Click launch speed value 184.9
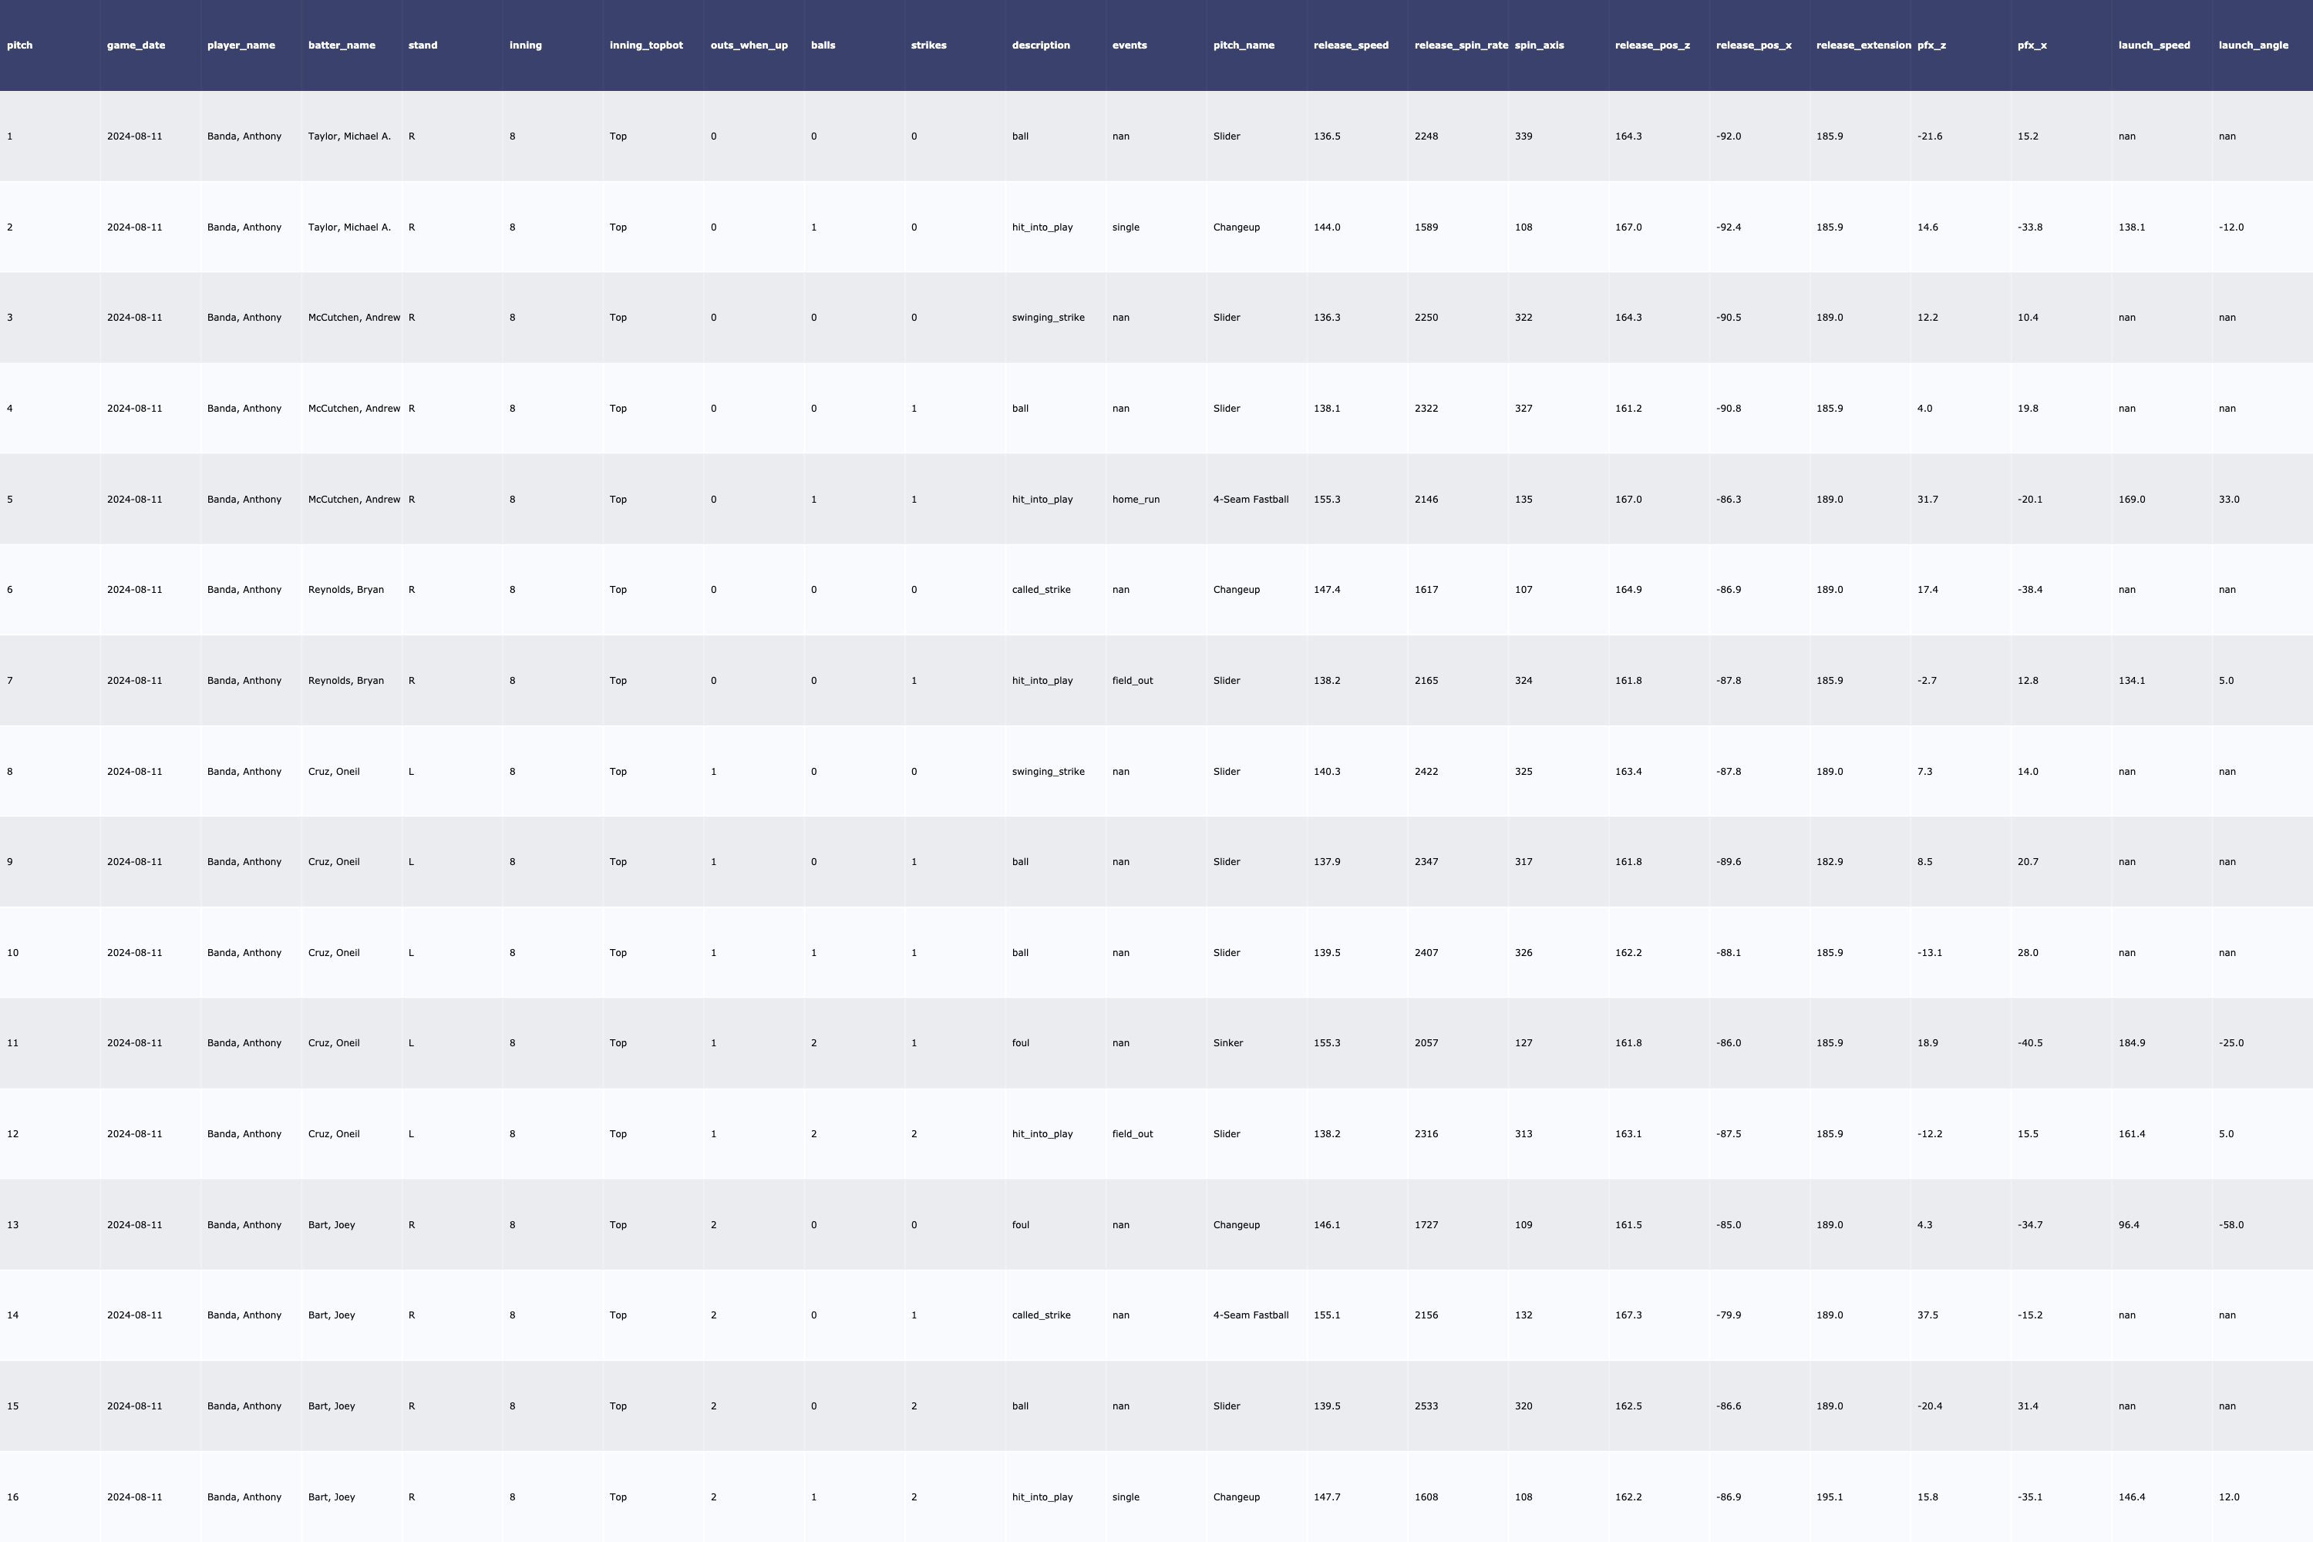The height and width of the screenshot is (1542, 2313). [2132, 1043]
